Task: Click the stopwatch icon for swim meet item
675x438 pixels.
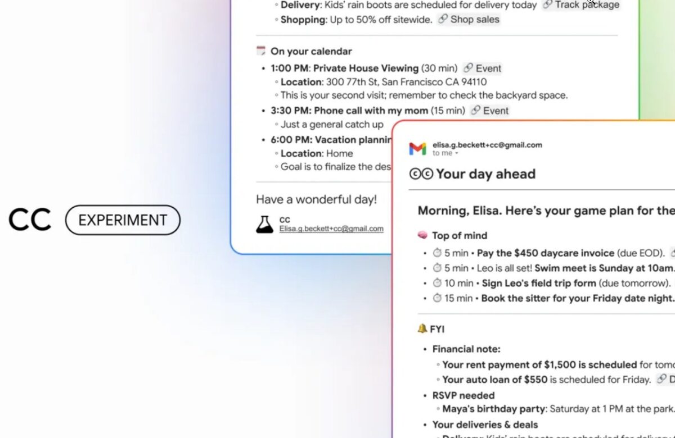Action: 437,268
